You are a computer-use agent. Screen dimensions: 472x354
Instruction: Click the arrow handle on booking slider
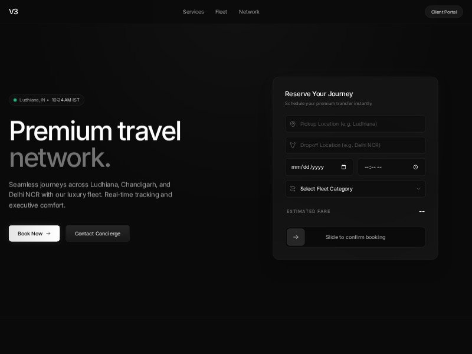click(x=296, y=237)
